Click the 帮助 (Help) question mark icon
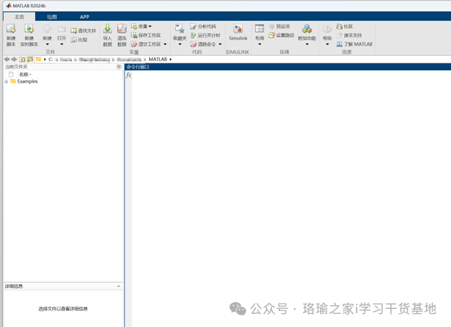Screen dimensions: 451x327 (x=327, y=28)
